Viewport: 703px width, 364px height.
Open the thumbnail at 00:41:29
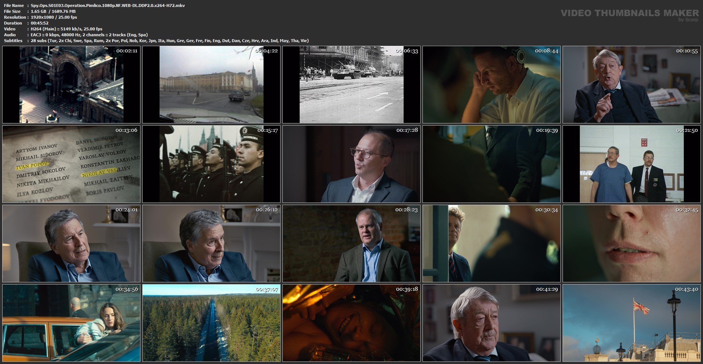(x=491, y=323)
